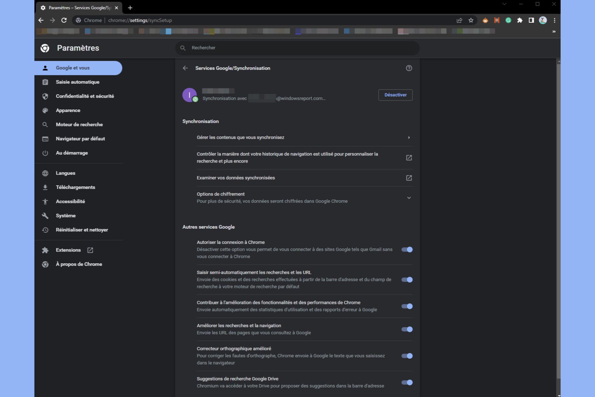595x397 pixels.
Task: Click the address bar URL chrome://settings/syncSetup
Action: pos(140,20)
